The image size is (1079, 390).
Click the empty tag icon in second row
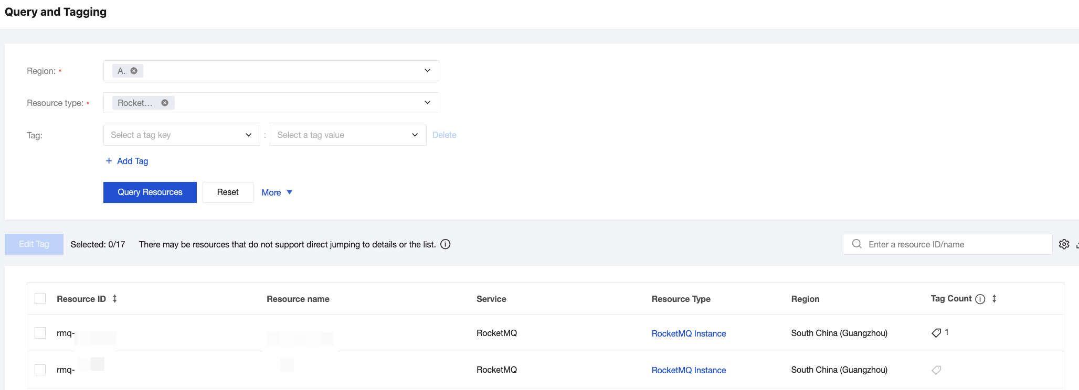(x=936, y=370)
